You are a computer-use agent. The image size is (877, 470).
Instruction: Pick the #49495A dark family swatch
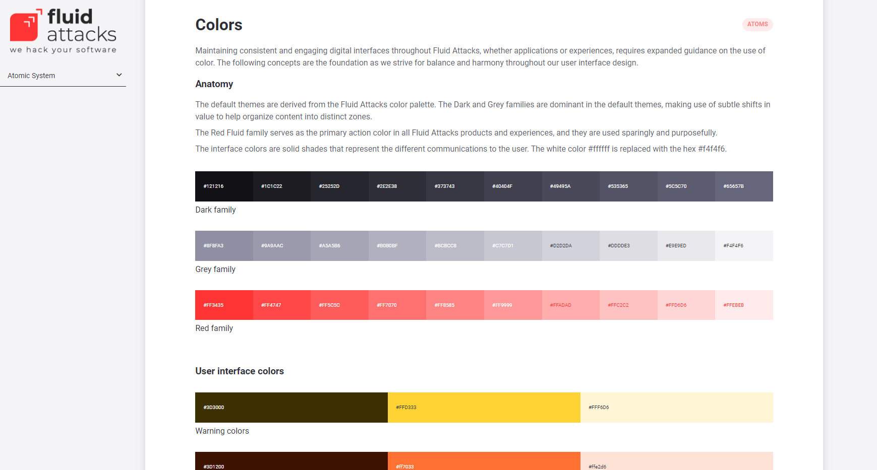571,186
